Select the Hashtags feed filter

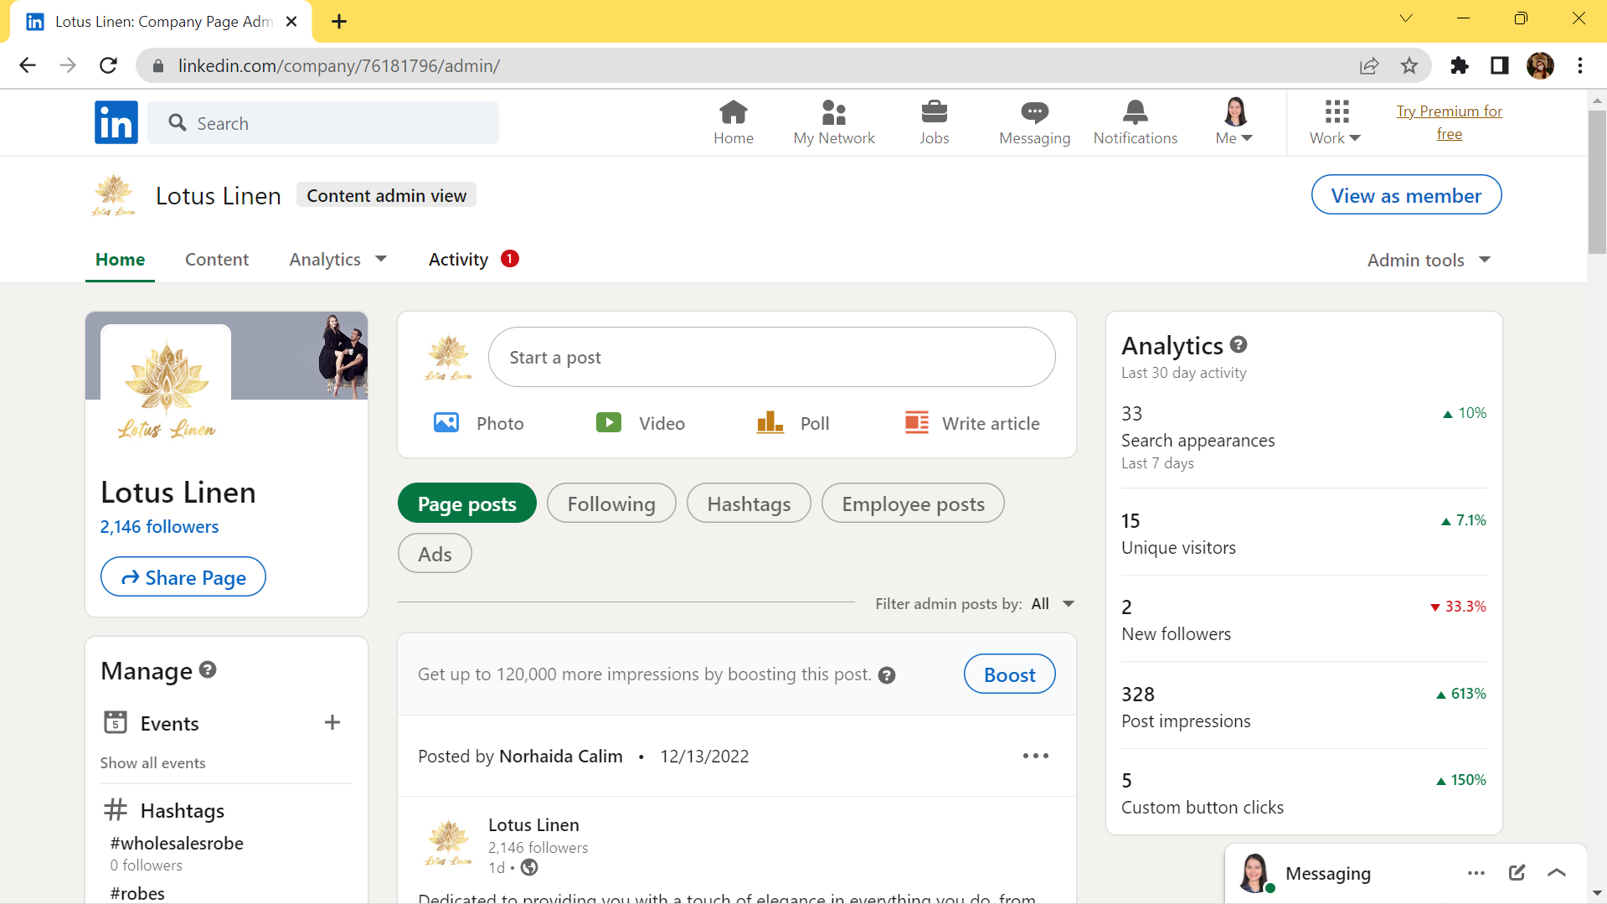(x=749, y=504)
